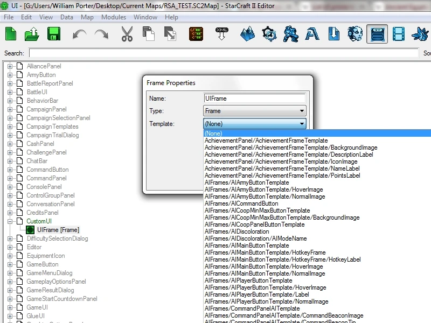Choose AIFrames/AIArmyButtonTemplate option
Screen dimensions: 431x323
pos(247,182)
